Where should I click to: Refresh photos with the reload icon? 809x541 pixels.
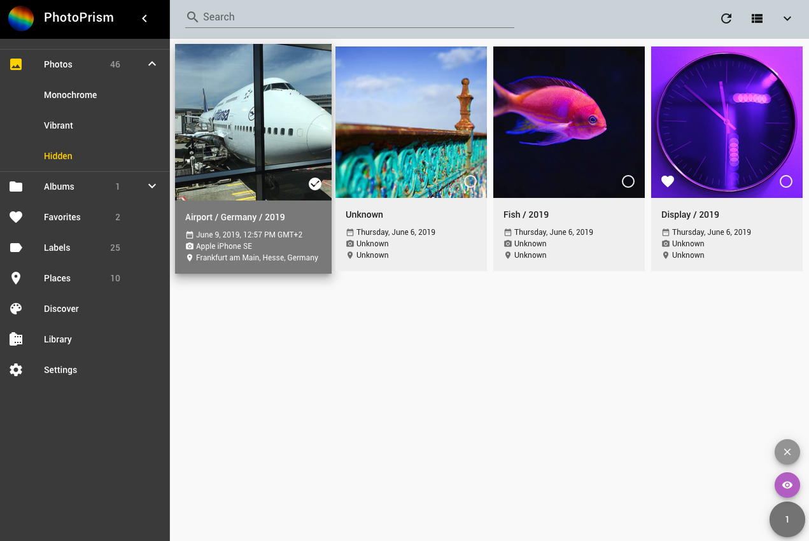point(726,18)
